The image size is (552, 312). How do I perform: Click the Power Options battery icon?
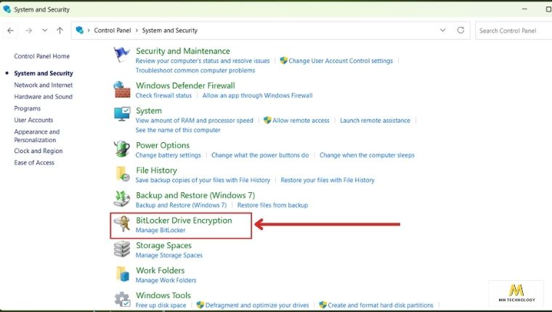(122, 149)
